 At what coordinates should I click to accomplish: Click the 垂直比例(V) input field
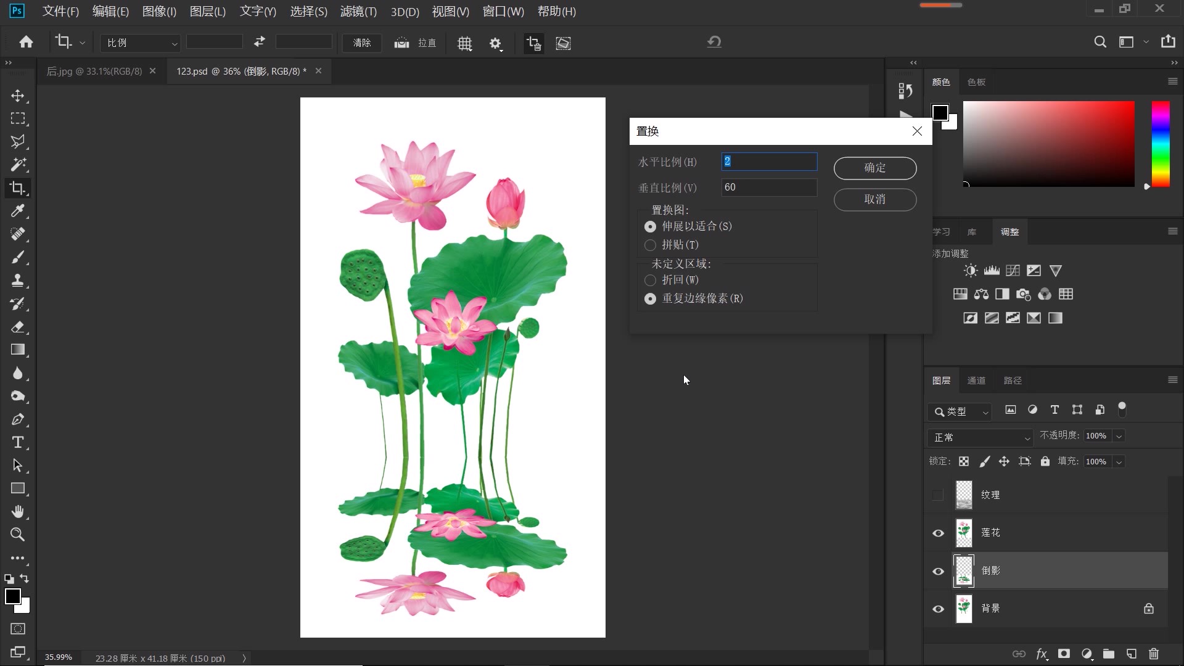[x=768, y=187]
